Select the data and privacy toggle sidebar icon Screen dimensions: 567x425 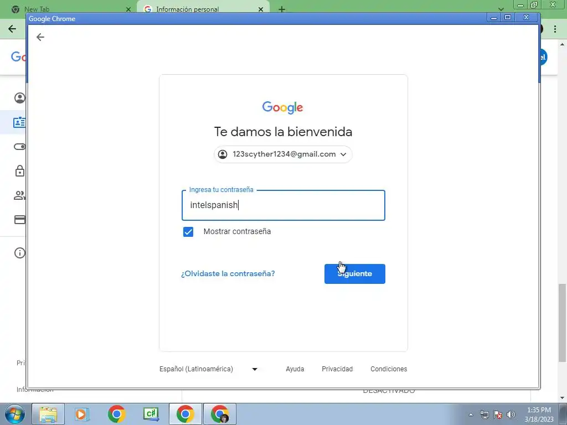click(19, 147)
